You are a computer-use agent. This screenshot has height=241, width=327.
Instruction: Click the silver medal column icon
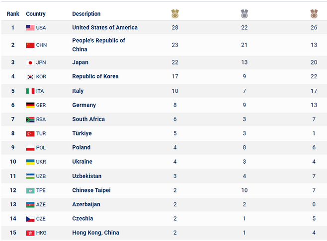pos(245,14)
